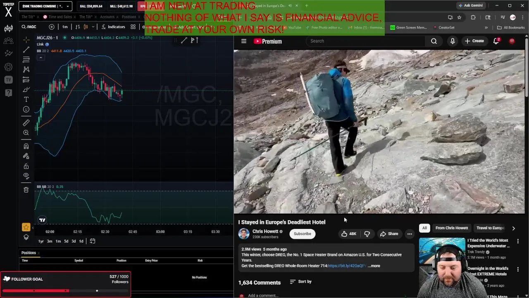
Task: Open the Fibonacci lines tool group
Action: pyautogui.click(x=26, y=60)
